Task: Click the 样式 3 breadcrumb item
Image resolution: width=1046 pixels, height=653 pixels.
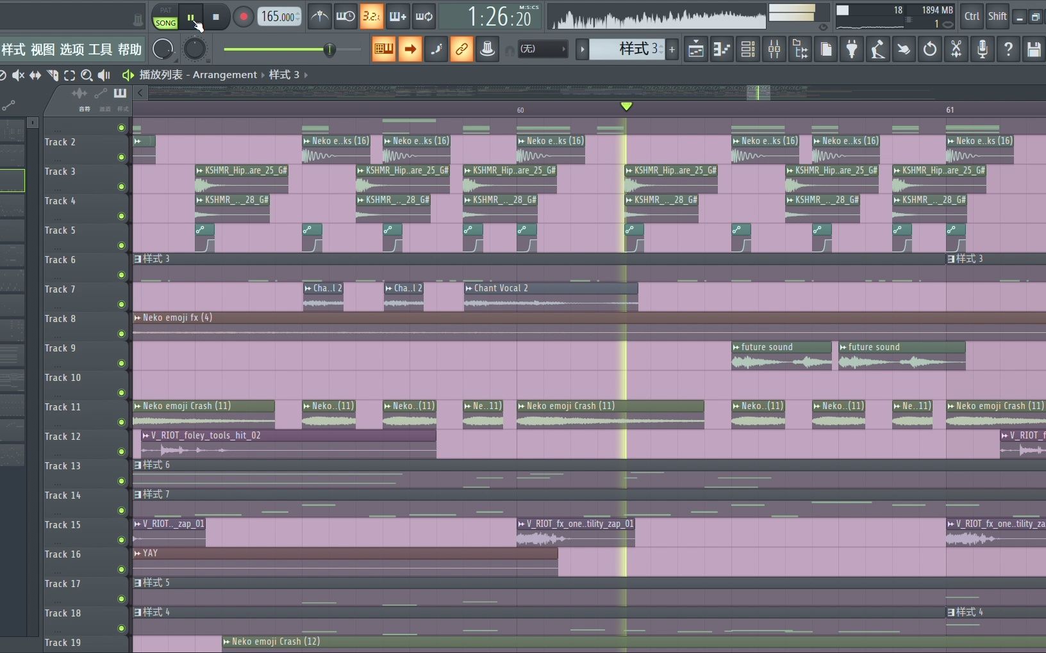Action: coord(284,75)
